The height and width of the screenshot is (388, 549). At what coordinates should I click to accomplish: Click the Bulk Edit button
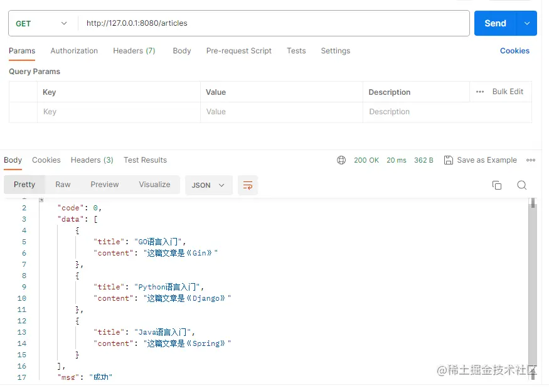[x=508, y=92]
